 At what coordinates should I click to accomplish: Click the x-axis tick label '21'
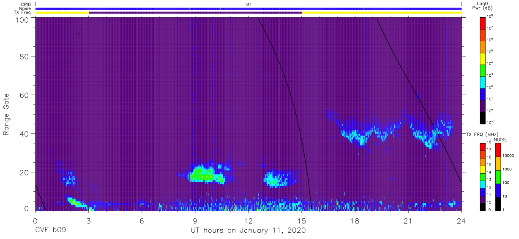[408, 221]
